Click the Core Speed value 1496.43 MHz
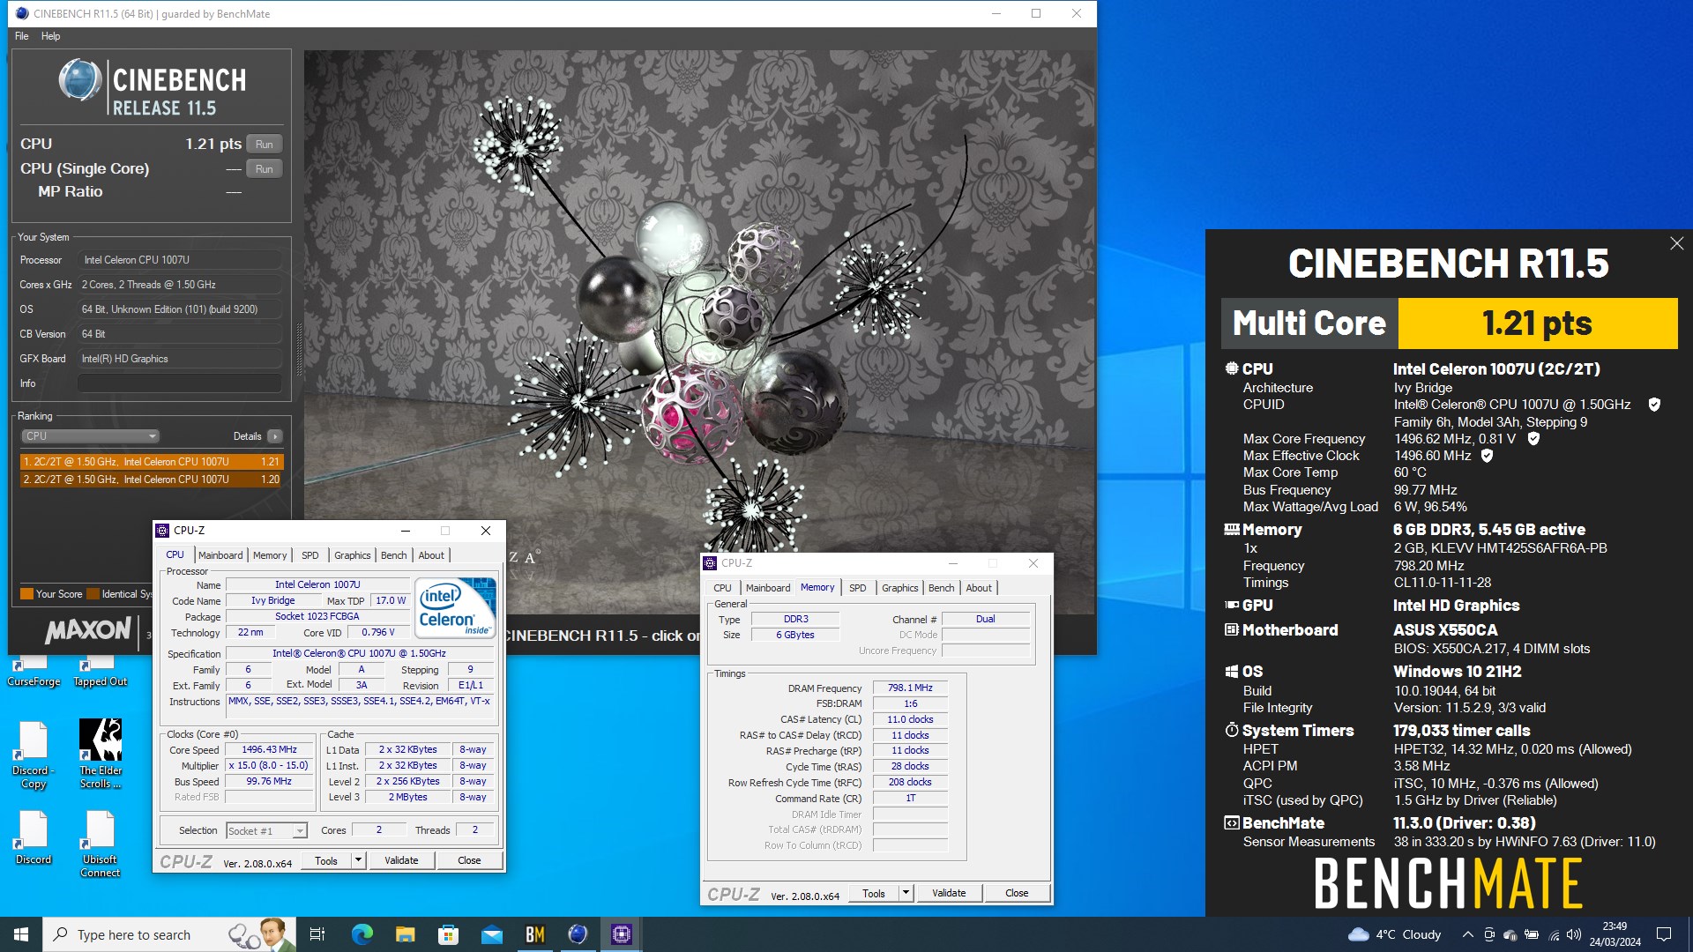The height and width of the screenshot is (952, 1693). point(270,750)
